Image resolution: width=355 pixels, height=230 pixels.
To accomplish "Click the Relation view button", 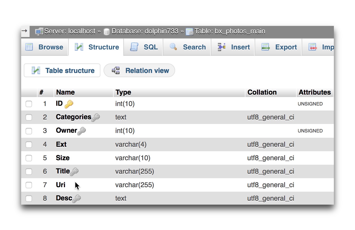I will pyautogui.click(x=139, y=71).
